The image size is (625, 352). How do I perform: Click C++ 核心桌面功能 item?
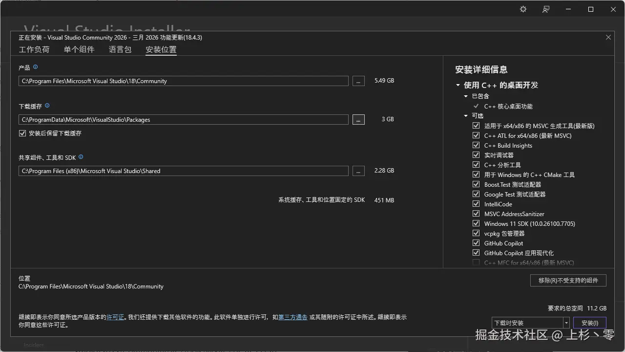point(508,106)
